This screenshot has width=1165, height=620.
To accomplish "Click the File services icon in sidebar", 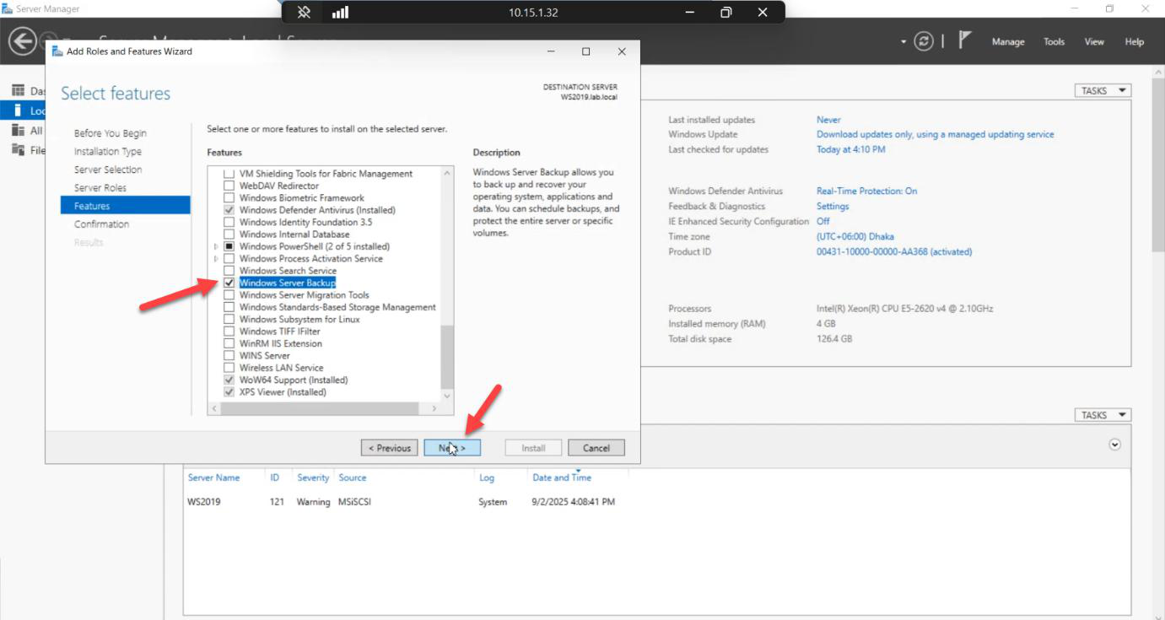I will pos(19,150).
